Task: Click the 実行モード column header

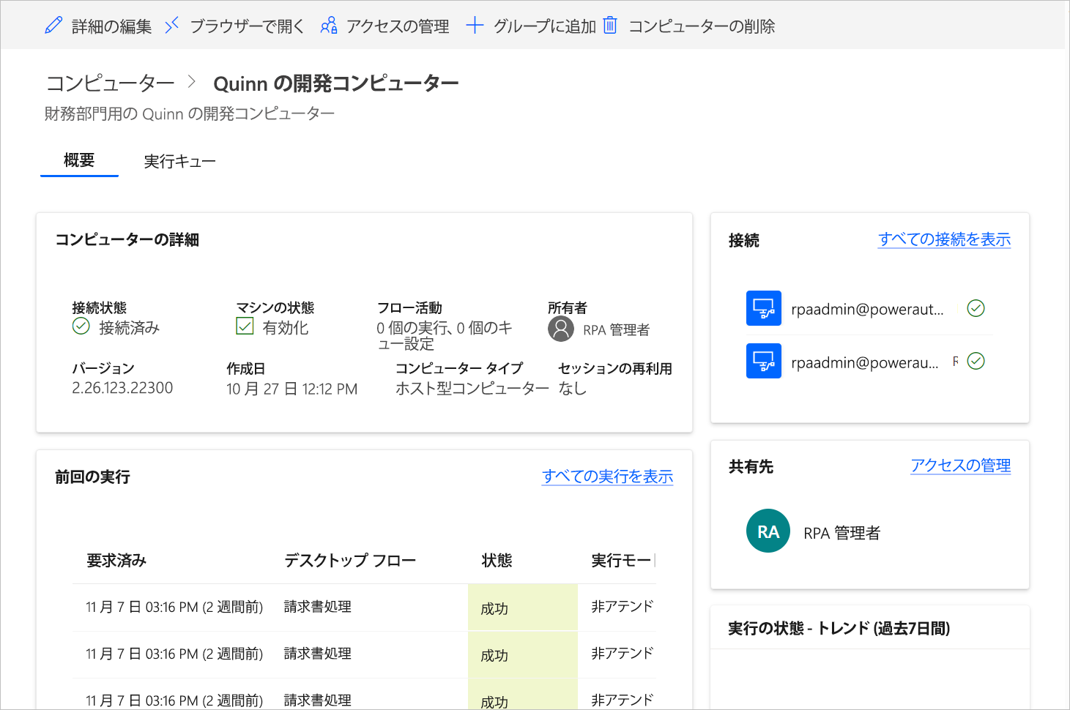Action: tap(623, 561)
